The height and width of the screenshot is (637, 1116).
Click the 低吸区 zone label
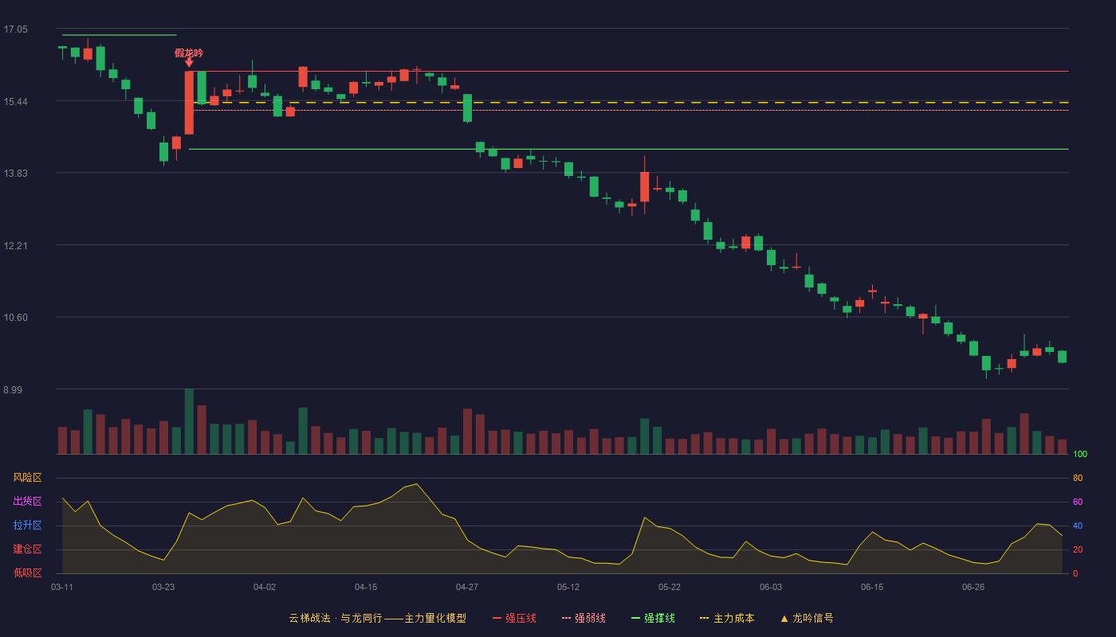click(27, 573)
